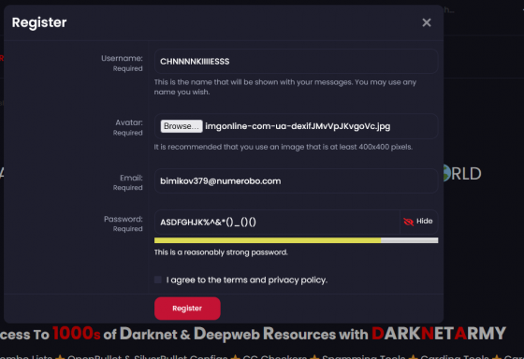Image resolution: width=524 pixels, height=359 pixels.
Task: Open the avatar Browse file picker
Action: point(182,126)
